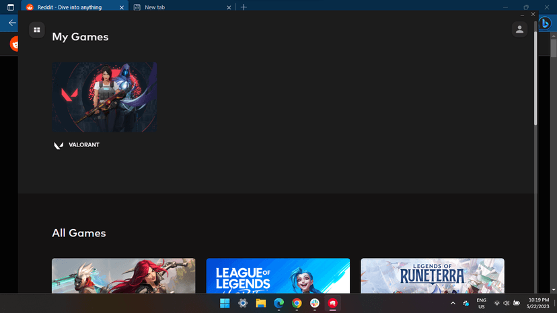Open File Explorer from the taskbar
This screenshot has height=313, width=557.
(260, 304)
